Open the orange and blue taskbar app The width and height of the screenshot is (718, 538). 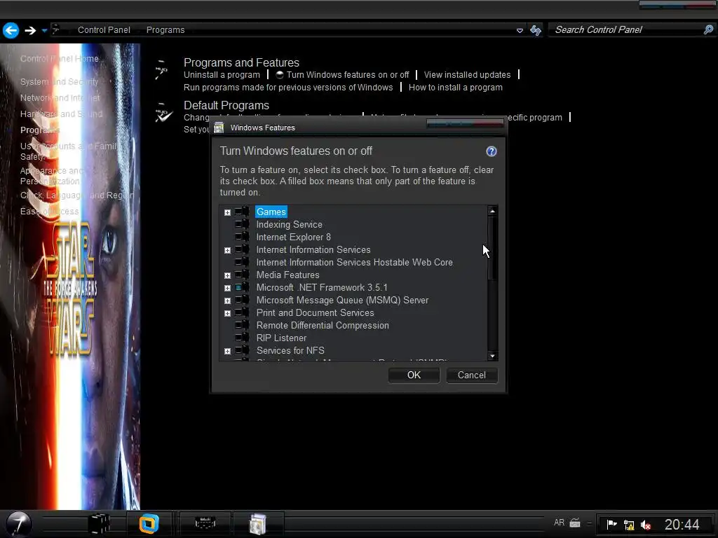pos(149,524)
